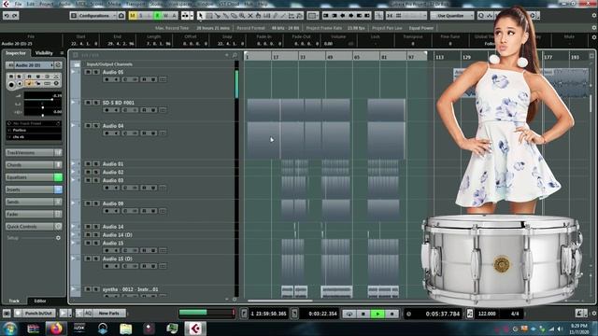Open Firefox from the taskbar
Screen dimensions: 598x336
pyautogui.click(x=56, y=329)
